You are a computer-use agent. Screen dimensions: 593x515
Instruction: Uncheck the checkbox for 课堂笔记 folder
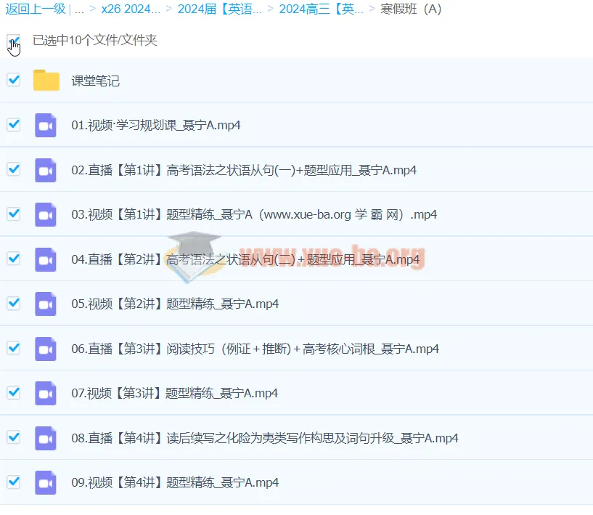pyautogui.click(x=13, y=80)
